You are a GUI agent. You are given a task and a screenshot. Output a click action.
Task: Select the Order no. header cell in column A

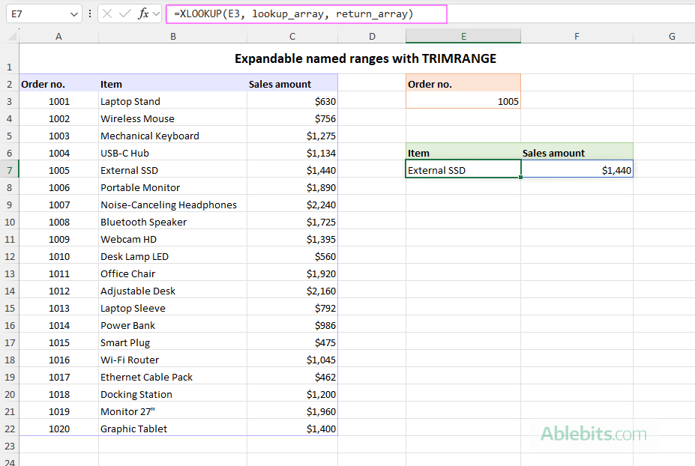coord(58,84)
